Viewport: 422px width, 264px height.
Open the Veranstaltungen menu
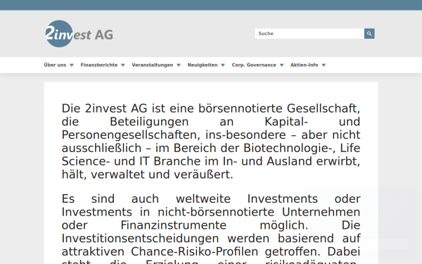coord(153,65)
